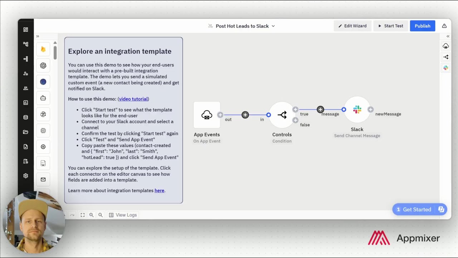
Task: Select the Slack node on canvas
Action: pos(357,110)
